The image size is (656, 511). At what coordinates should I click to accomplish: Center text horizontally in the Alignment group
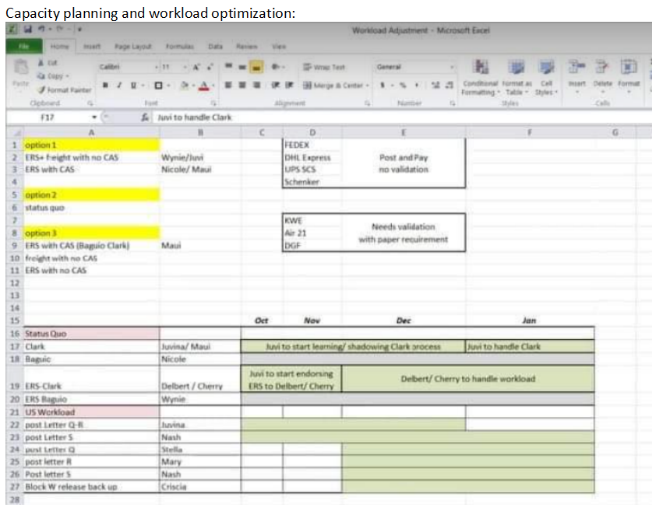[x=242, y=86]
